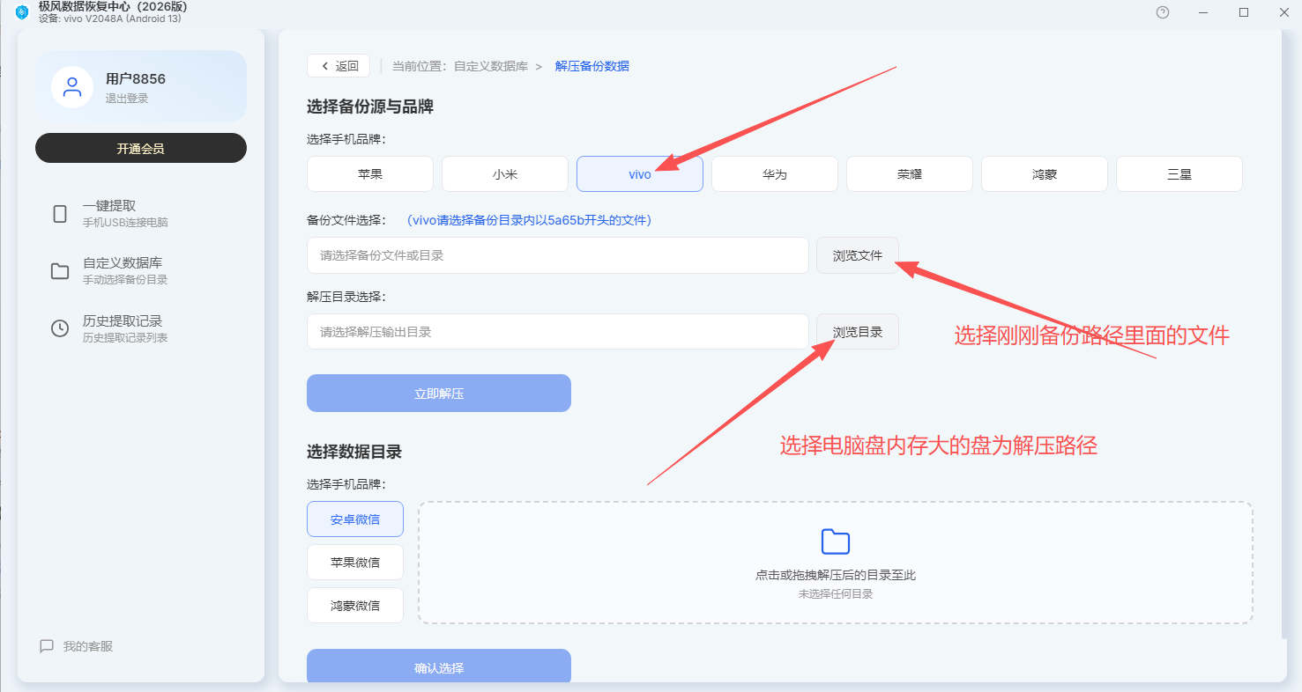Viewport: 1302px width, 692px height.
Task: Click the chat icon beside 我的客服
Action: 47,646
